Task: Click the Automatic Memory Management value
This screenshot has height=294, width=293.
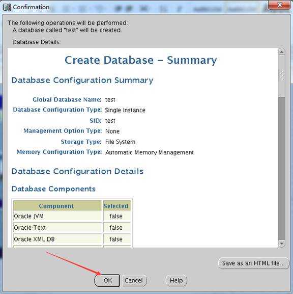Action: 150,152
